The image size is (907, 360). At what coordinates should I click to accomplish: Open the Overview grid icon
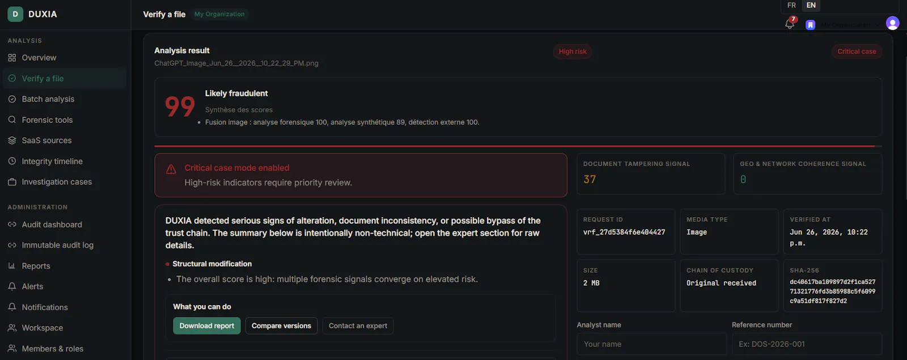point(12,58)
